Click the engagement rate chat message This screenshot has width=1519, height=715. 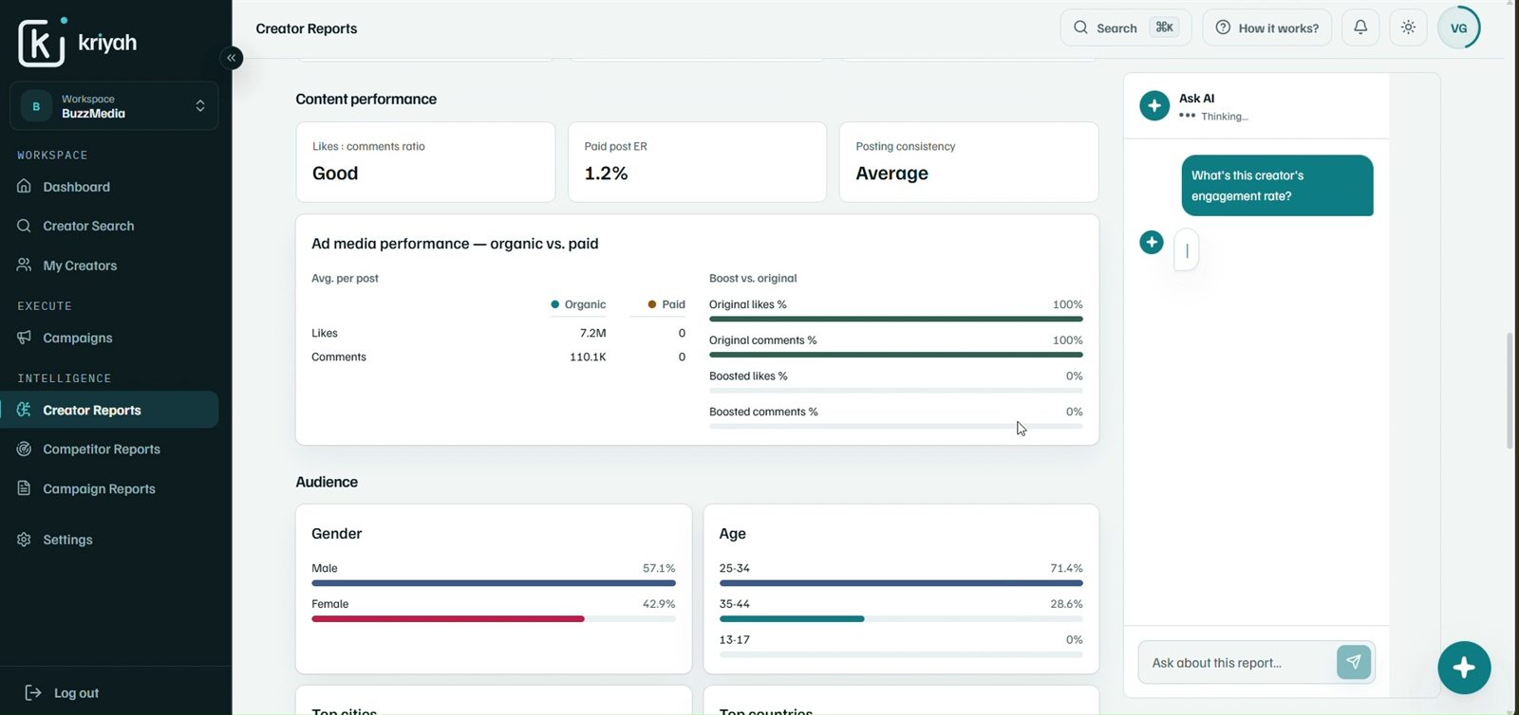point(1277,186)
